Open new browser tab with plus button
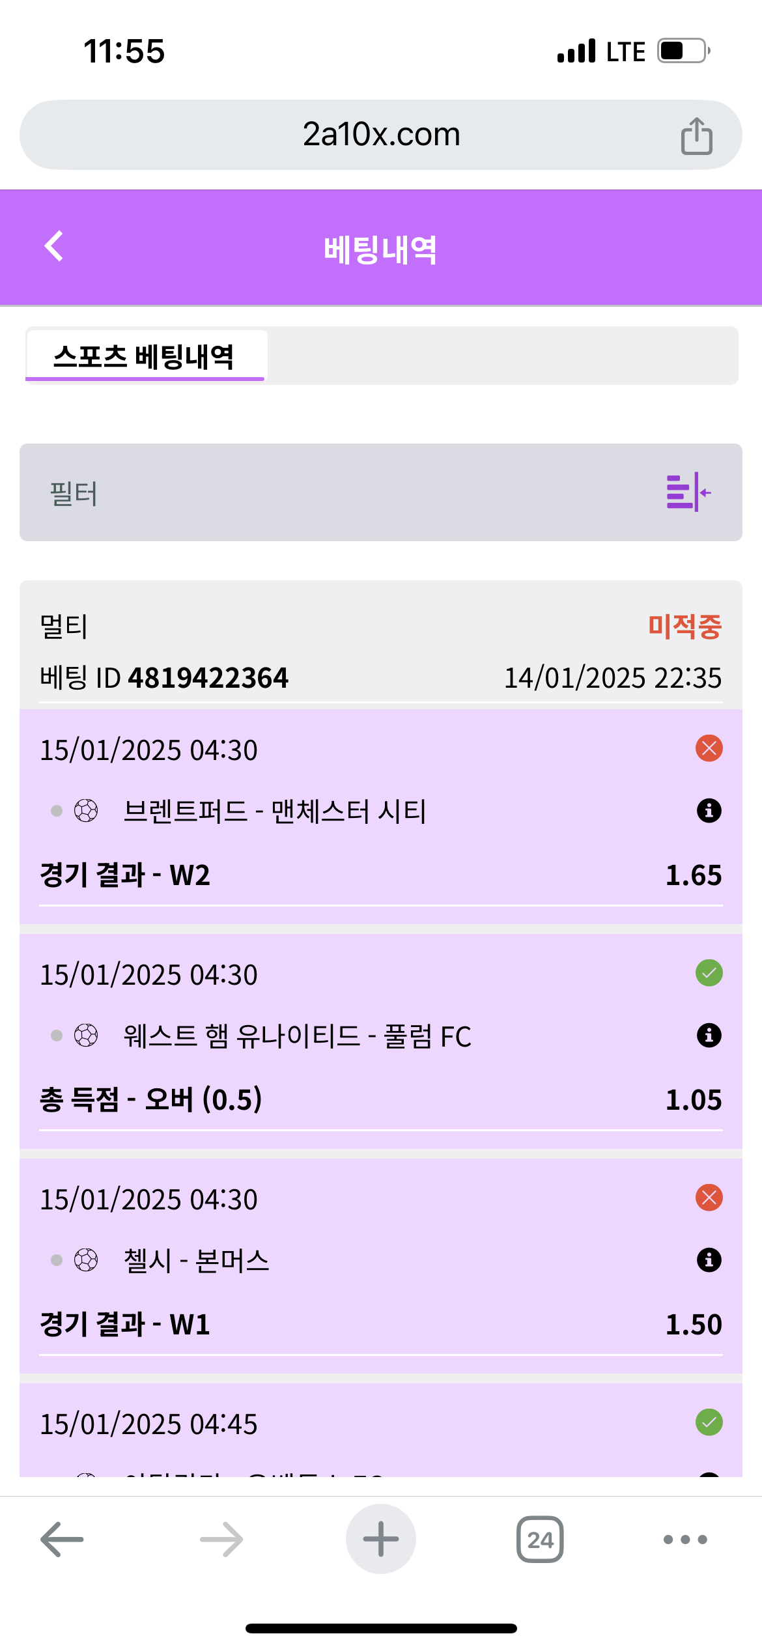The height and width of the screenshot is (1649, 762). (x=380, y=1539)
